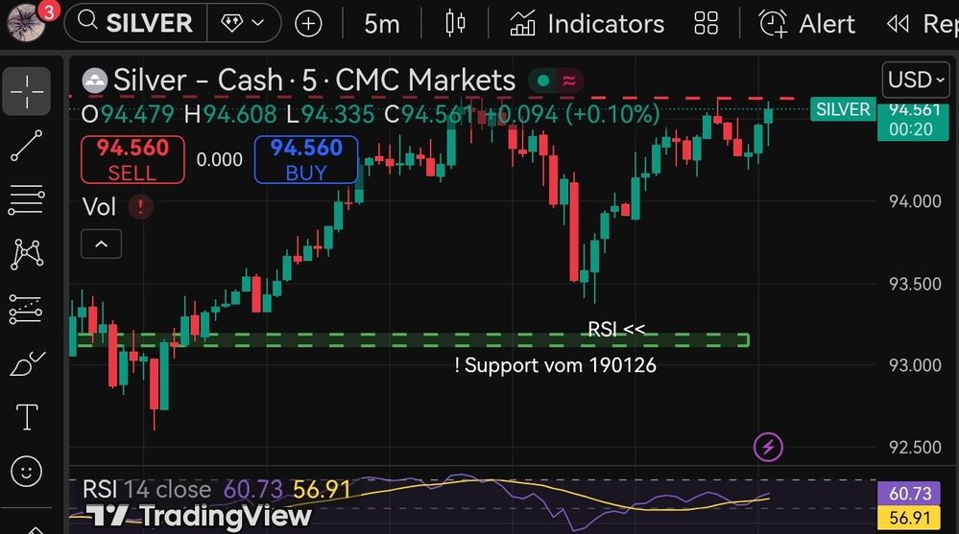The height and width of the screenshot is (534, 959).
Task: Select the forecasting and measurement tool
Action: pyautogui.click(x=26, y=309)
